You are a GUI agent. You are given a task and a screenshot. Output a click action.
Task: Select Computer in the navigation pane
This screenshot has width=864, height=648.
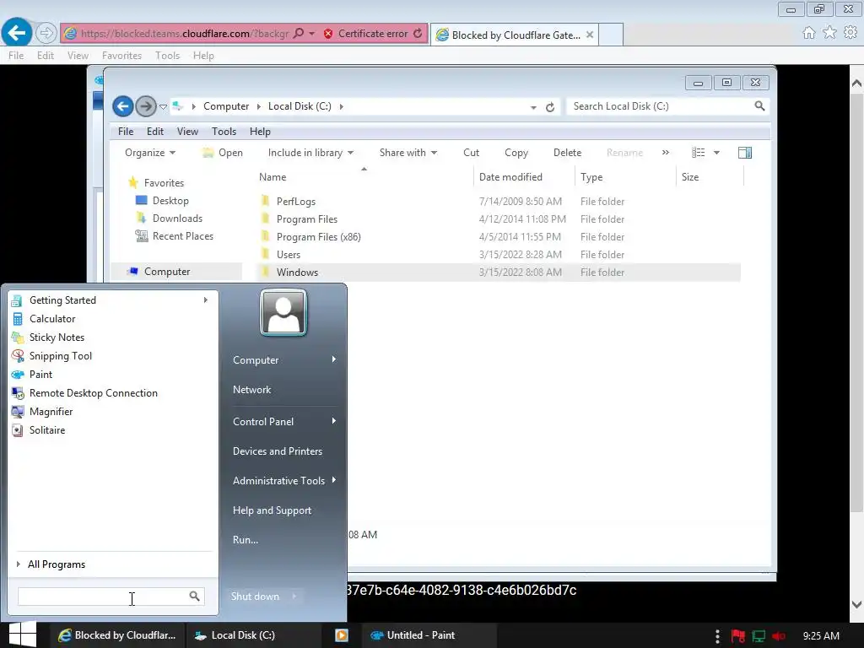(x=167, y=271)
